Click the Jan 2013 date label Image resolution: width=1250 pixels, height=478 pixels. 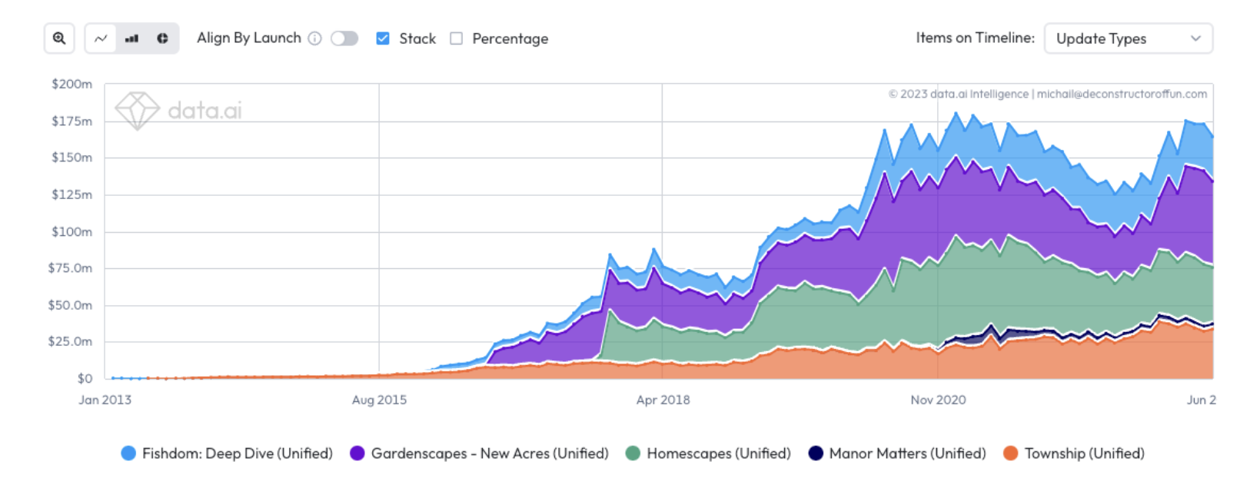[x=105, y=400]
